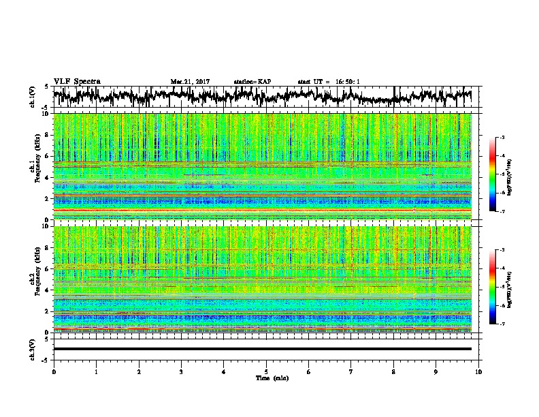539x417 pixels.
Task: Click the ch.1 spectrogram plot area
Action: (263, 166)
